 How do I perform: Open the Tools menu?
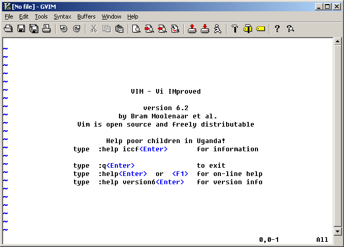coord(41,16)
